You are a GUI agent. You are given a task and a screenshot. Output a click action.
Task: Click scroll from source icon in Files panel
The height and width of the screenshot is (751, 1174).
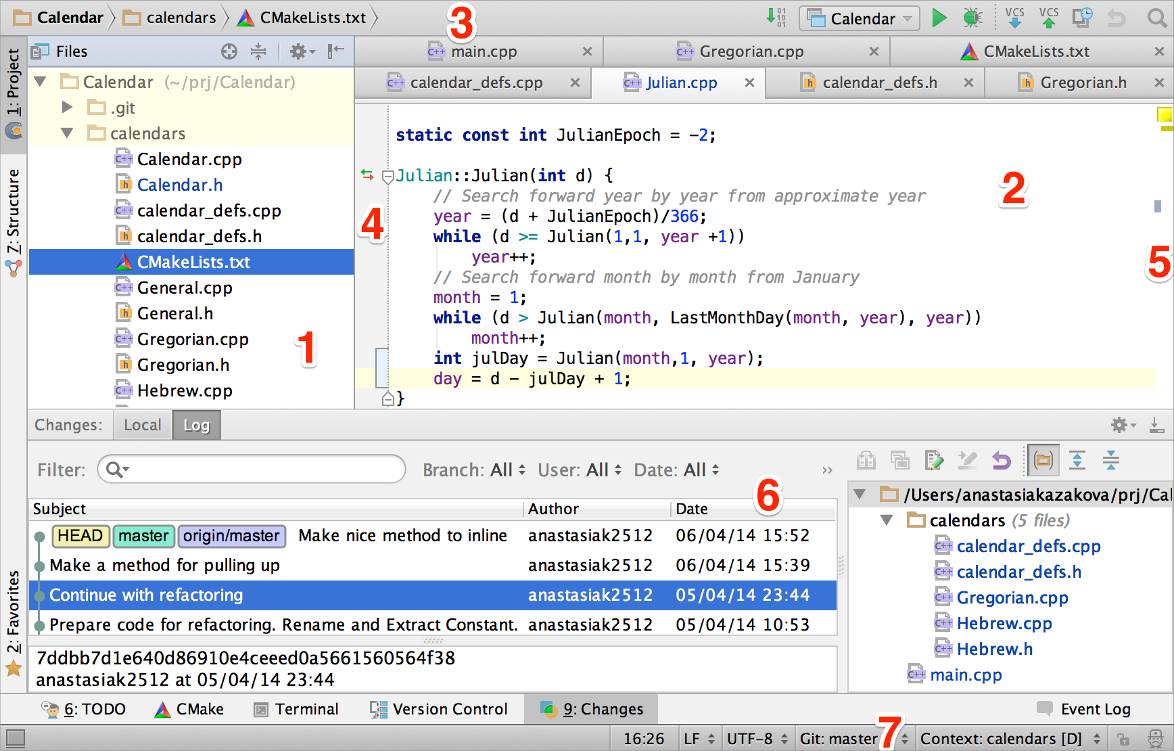click(x=229, y=51)
